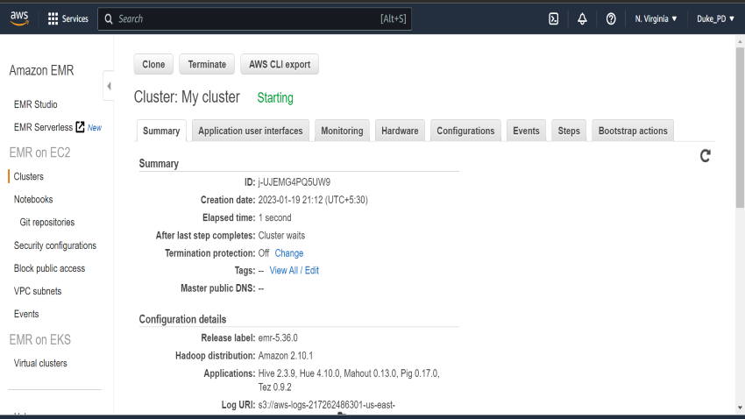Collapse the Amazon EMR side navigation
Image resolution: width=745 pixels, height=419 pixels.
[109, 86]
